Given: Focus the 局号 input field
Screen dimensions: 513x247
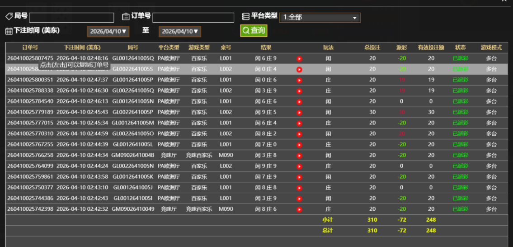Looking at the screenshot, I should (72, 18).
